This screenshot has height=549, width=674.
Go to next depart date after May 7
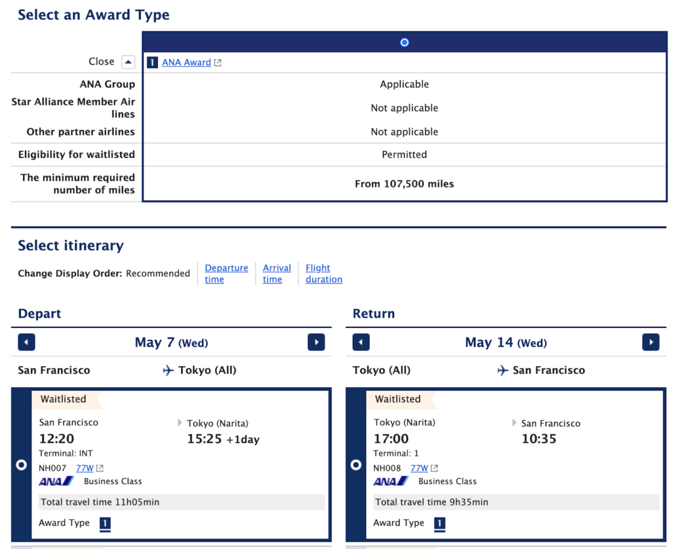coord(316,342)
